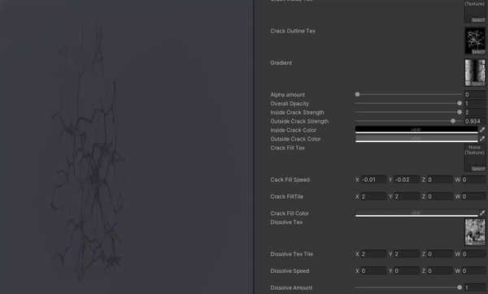488x294 pixels.
Task: Click the Crack Fill Tex empty texture slot
Action: click(x=475, y=158)
